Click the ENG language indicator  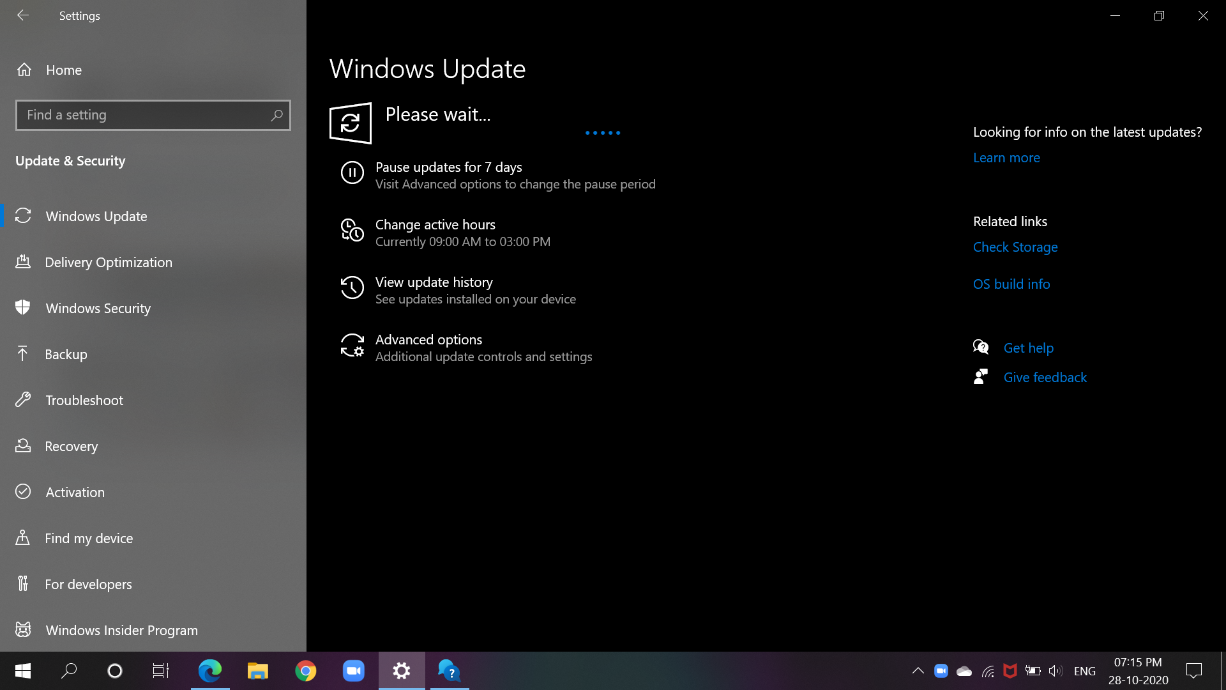tap(1085, 671)
